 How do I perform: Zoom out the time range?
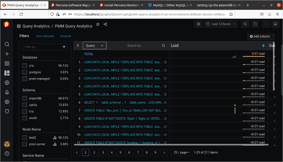(245, 24)
